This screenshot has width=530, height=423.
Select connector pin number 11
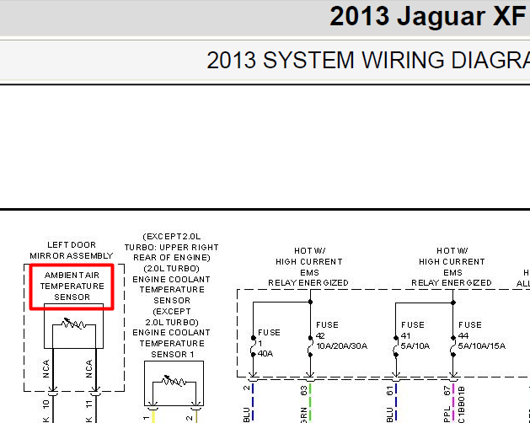pos(89,404)
